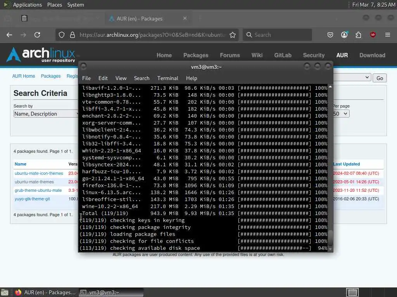Open the Search by Name, Description dropdown

[46, 114]
